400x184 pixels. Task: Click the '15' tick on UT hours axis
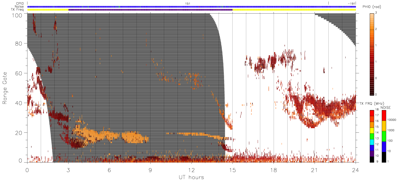pos(233,170)
